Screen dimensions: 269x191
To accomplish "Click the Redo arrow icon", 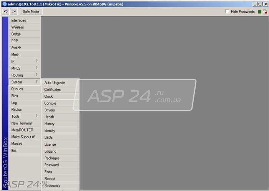I will [x=13, y=12].
